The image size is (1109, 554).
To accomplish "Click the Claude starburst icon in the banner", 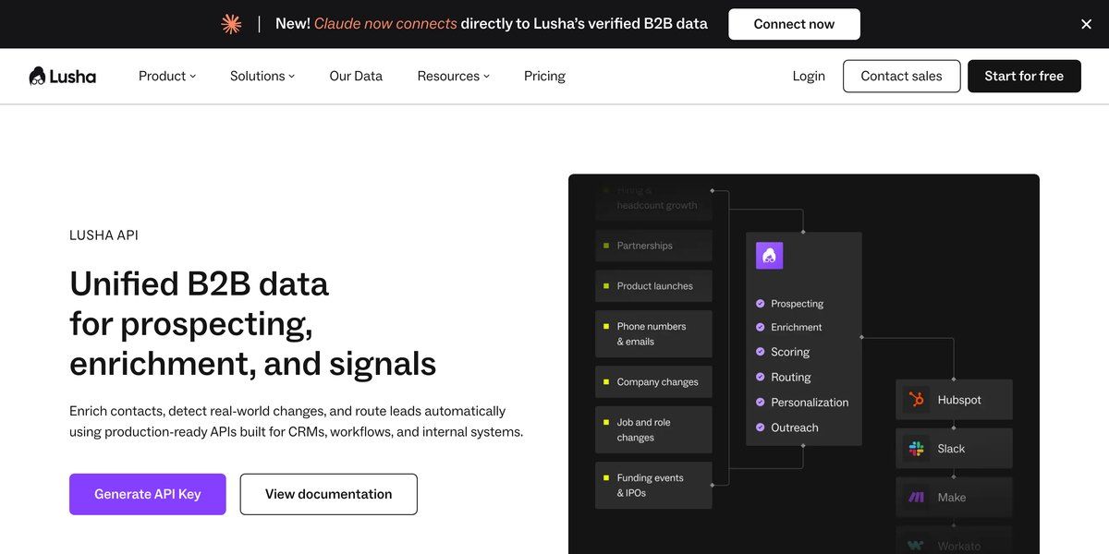I will coord(231,24).
